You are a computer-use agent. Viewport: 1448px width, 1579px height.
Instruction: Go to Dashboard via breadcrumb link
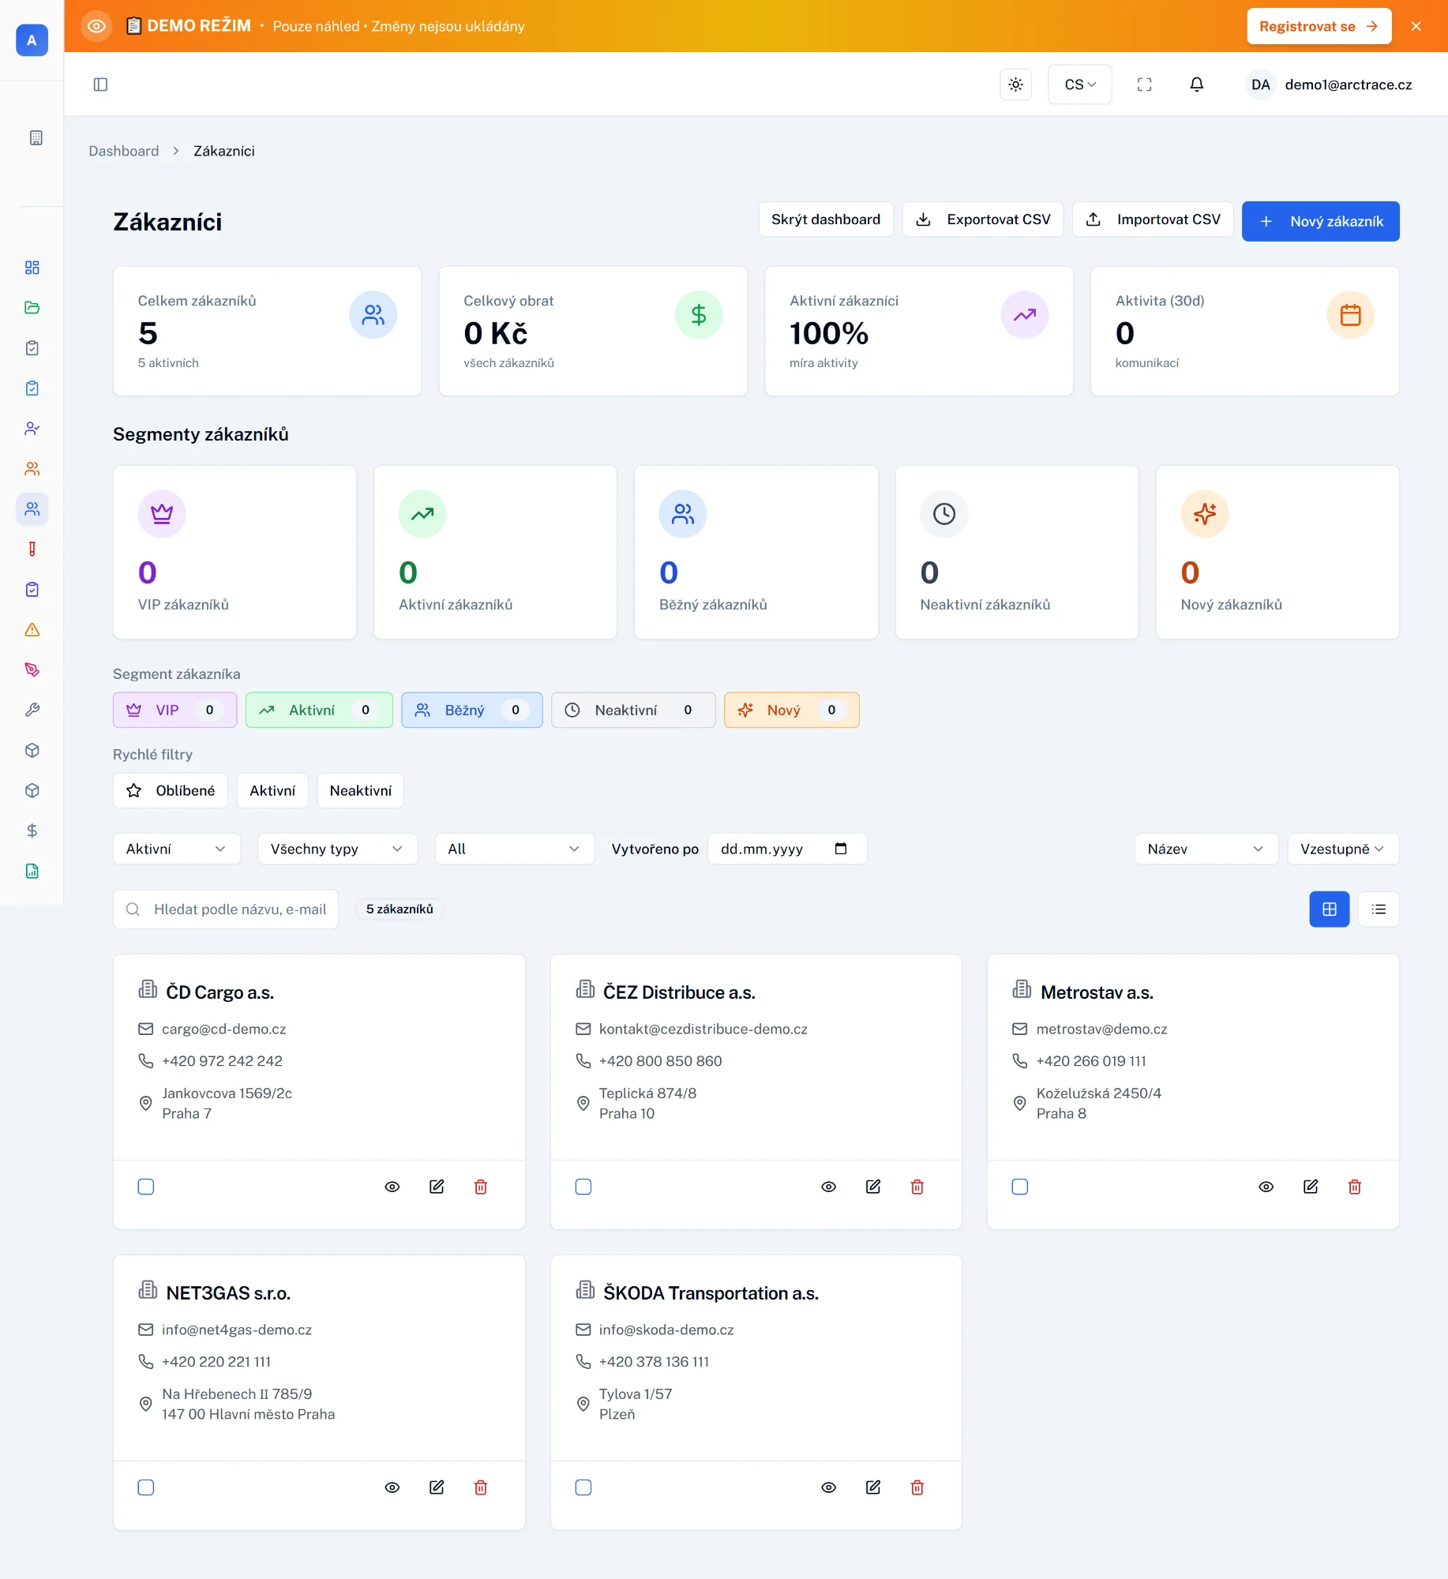123,151
